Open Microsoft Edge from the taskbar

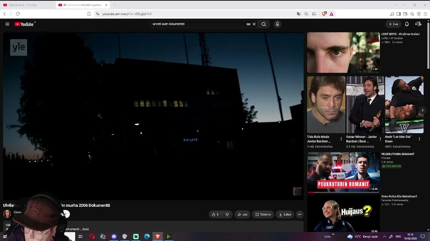[x=147, y=237]
